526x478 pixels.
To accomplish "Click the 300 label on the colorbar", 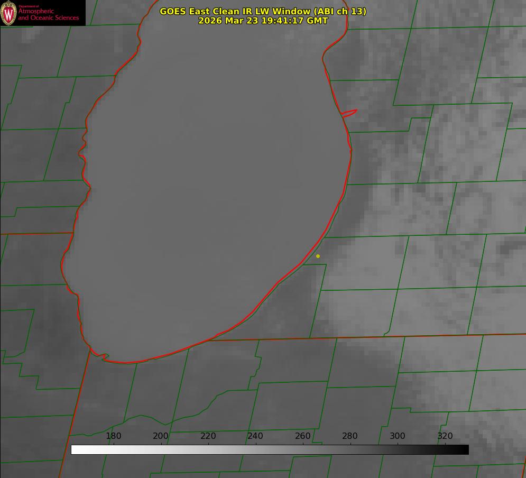I will coord(398,436).
